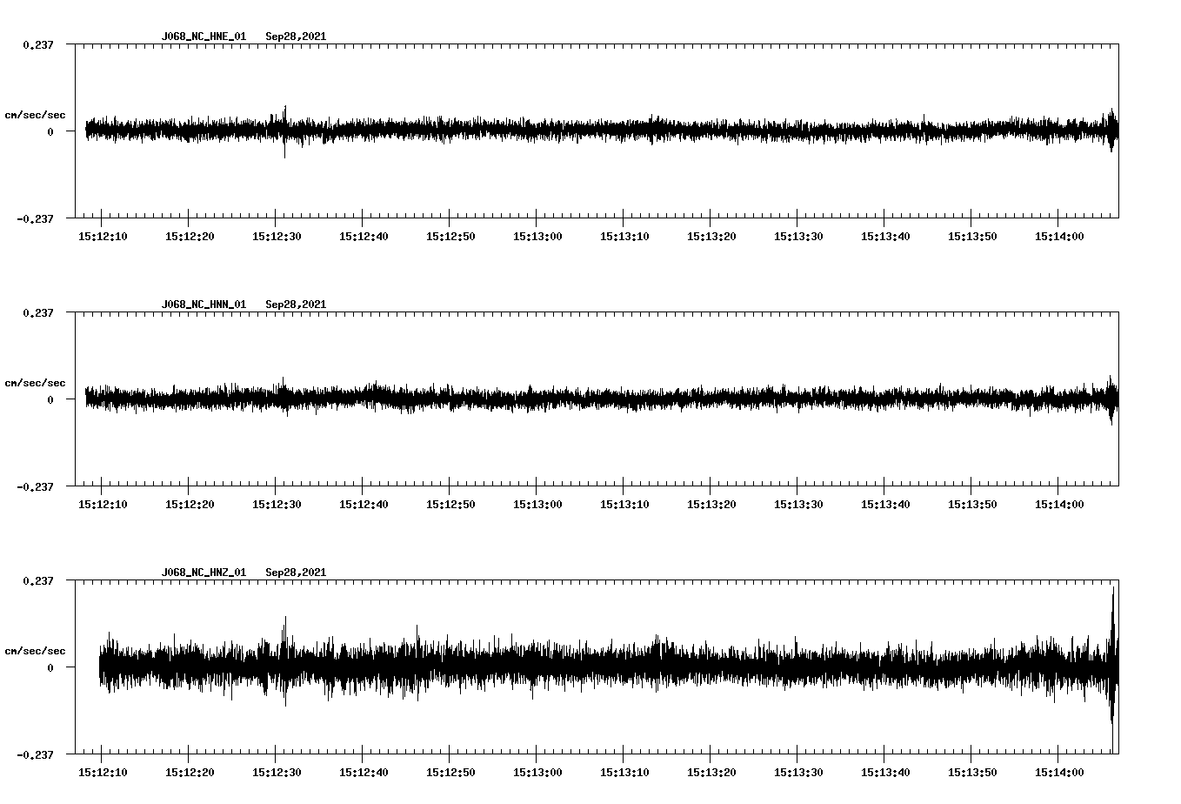The width and height of the screenshot is (1181, 804).
Task: Click the -0.237 lower limit of the HNZ plot
Action: tap(35, 755)
